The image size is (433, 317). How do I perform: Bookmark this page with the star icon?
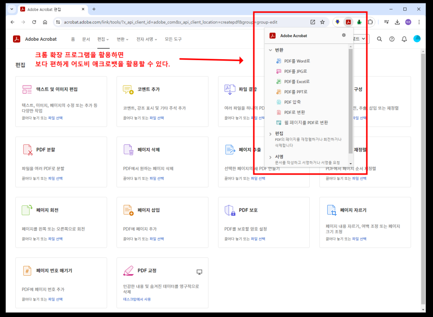(322, 22)
